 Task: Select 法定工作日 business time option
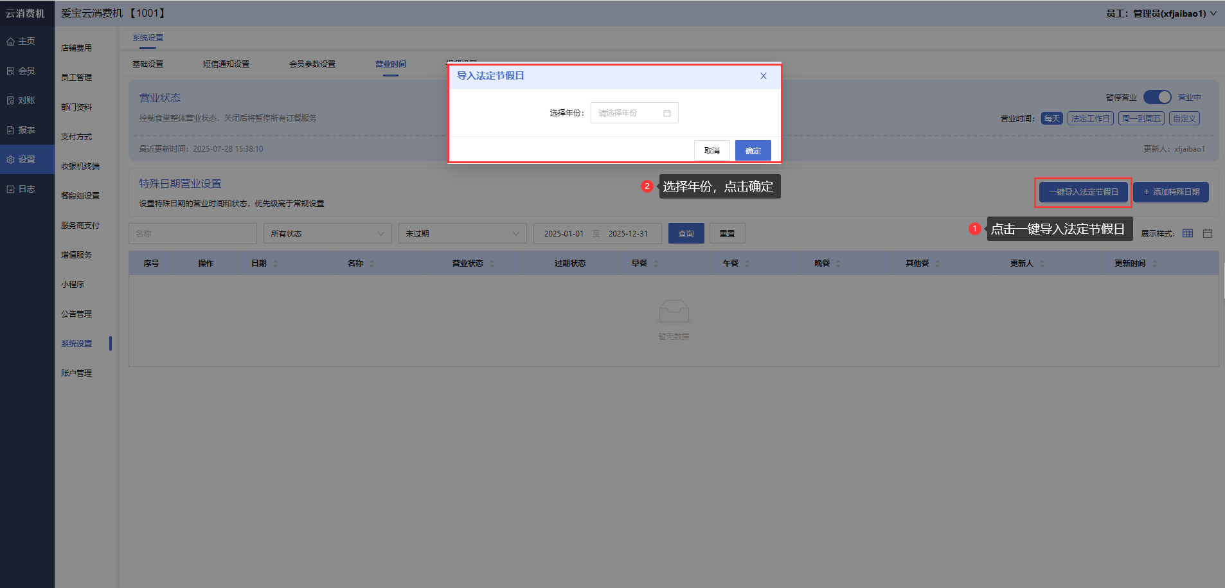pyautogui.click(x=1090, y=118)
